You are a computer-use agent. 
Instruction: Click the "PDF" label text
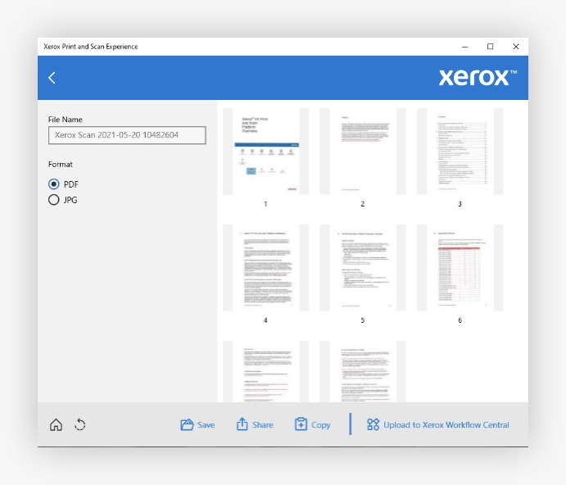70,184
